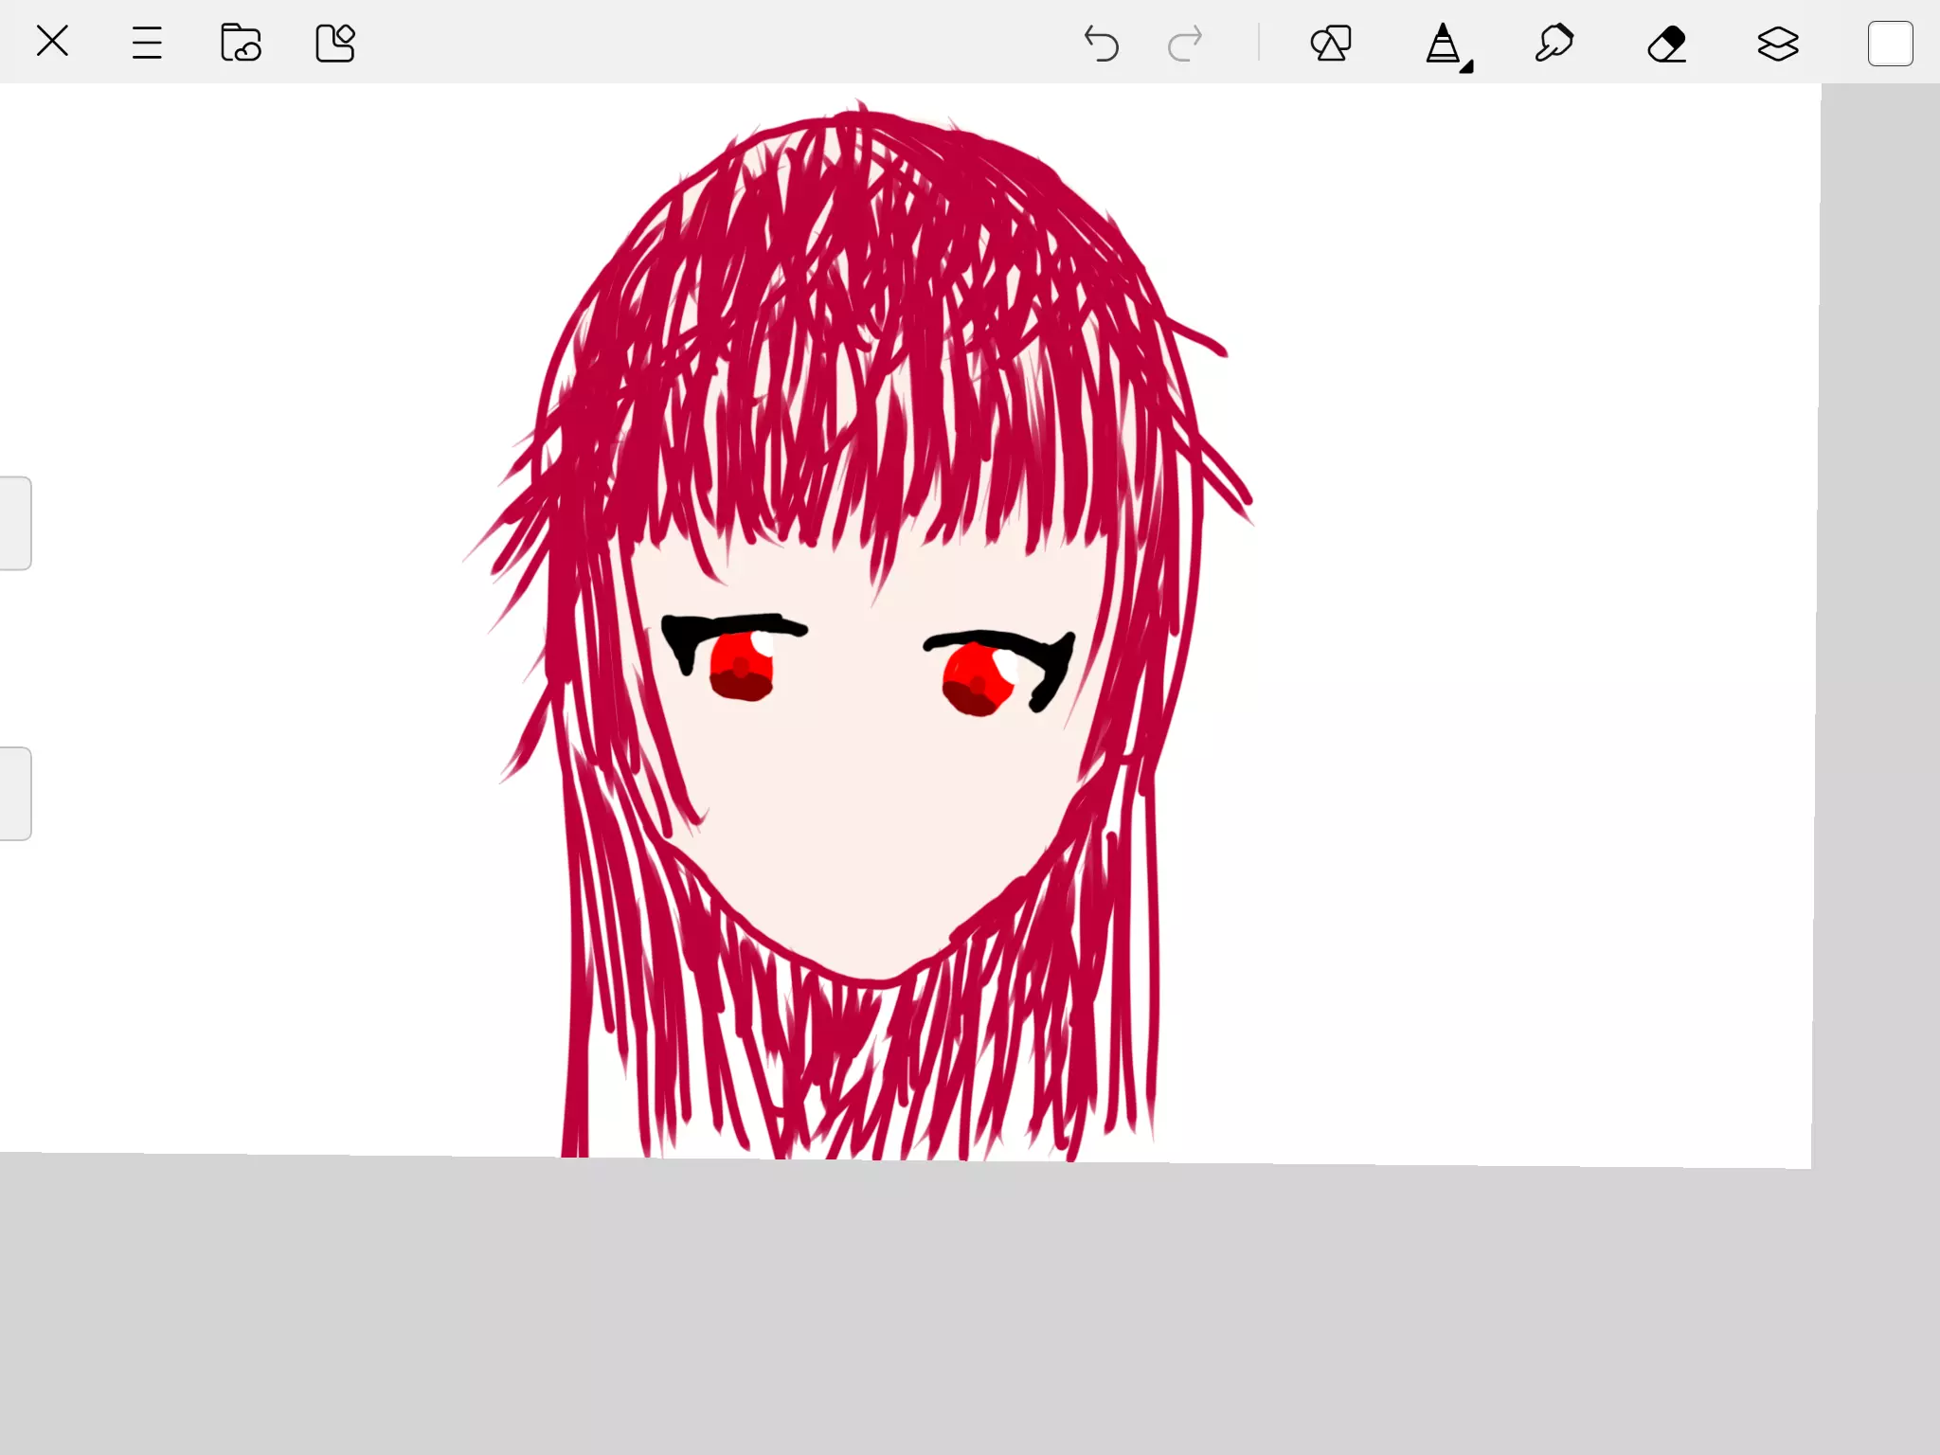1940x1455 pixels.
Task: Close the drawing with the X button
Action: click(x=52, y=42)
